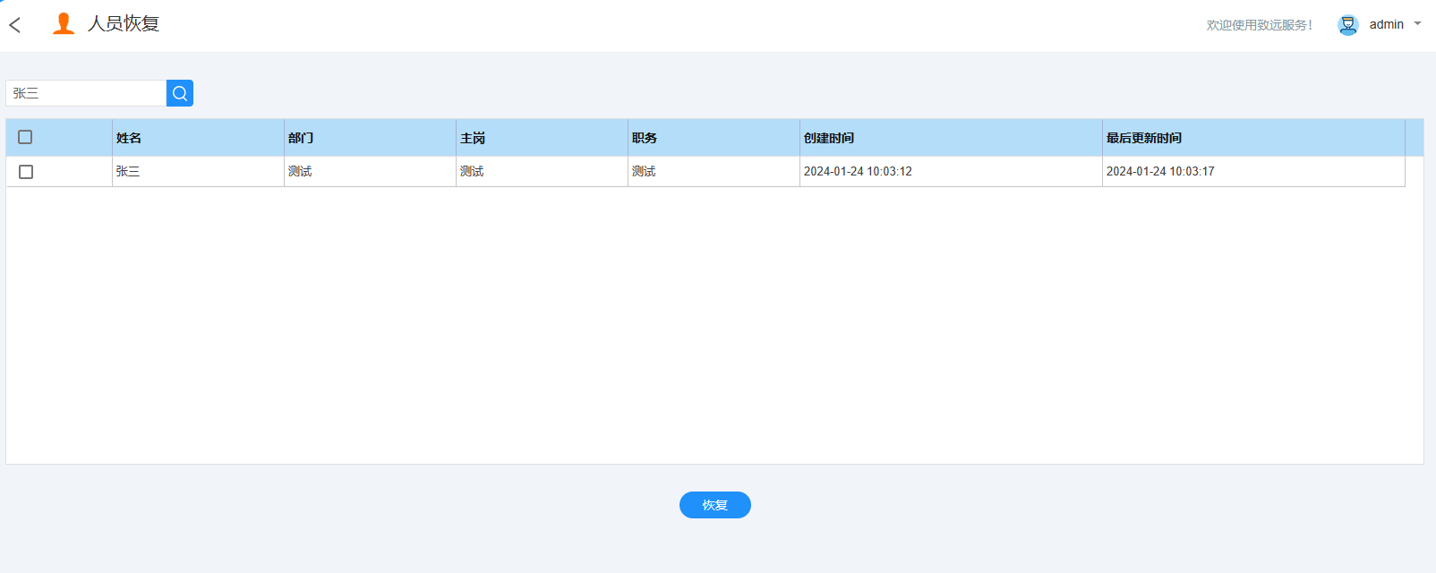This screenshot has width=1436, height=573.
Task: Click the 恢复 restore button
Action: point(715,505)
